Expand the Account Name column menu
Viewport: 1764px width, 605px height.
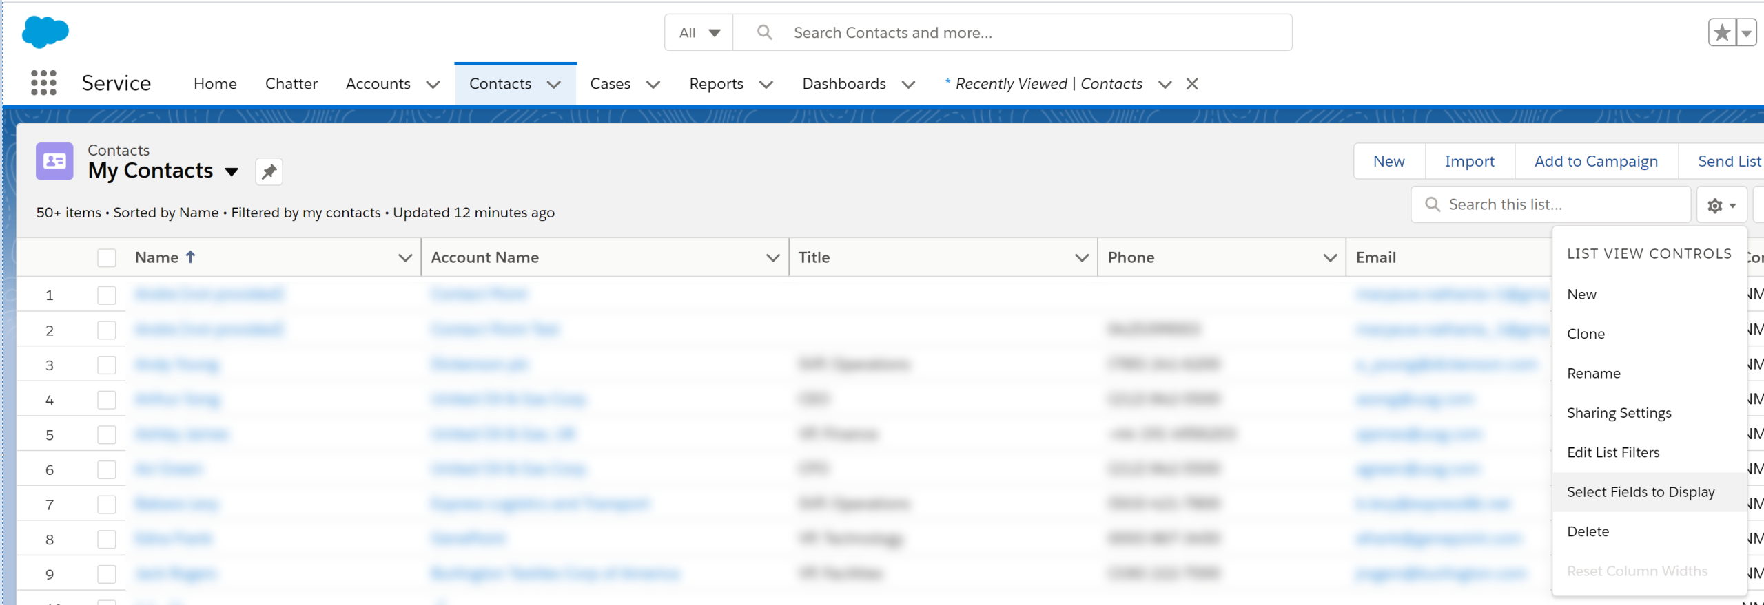(772, 257)
